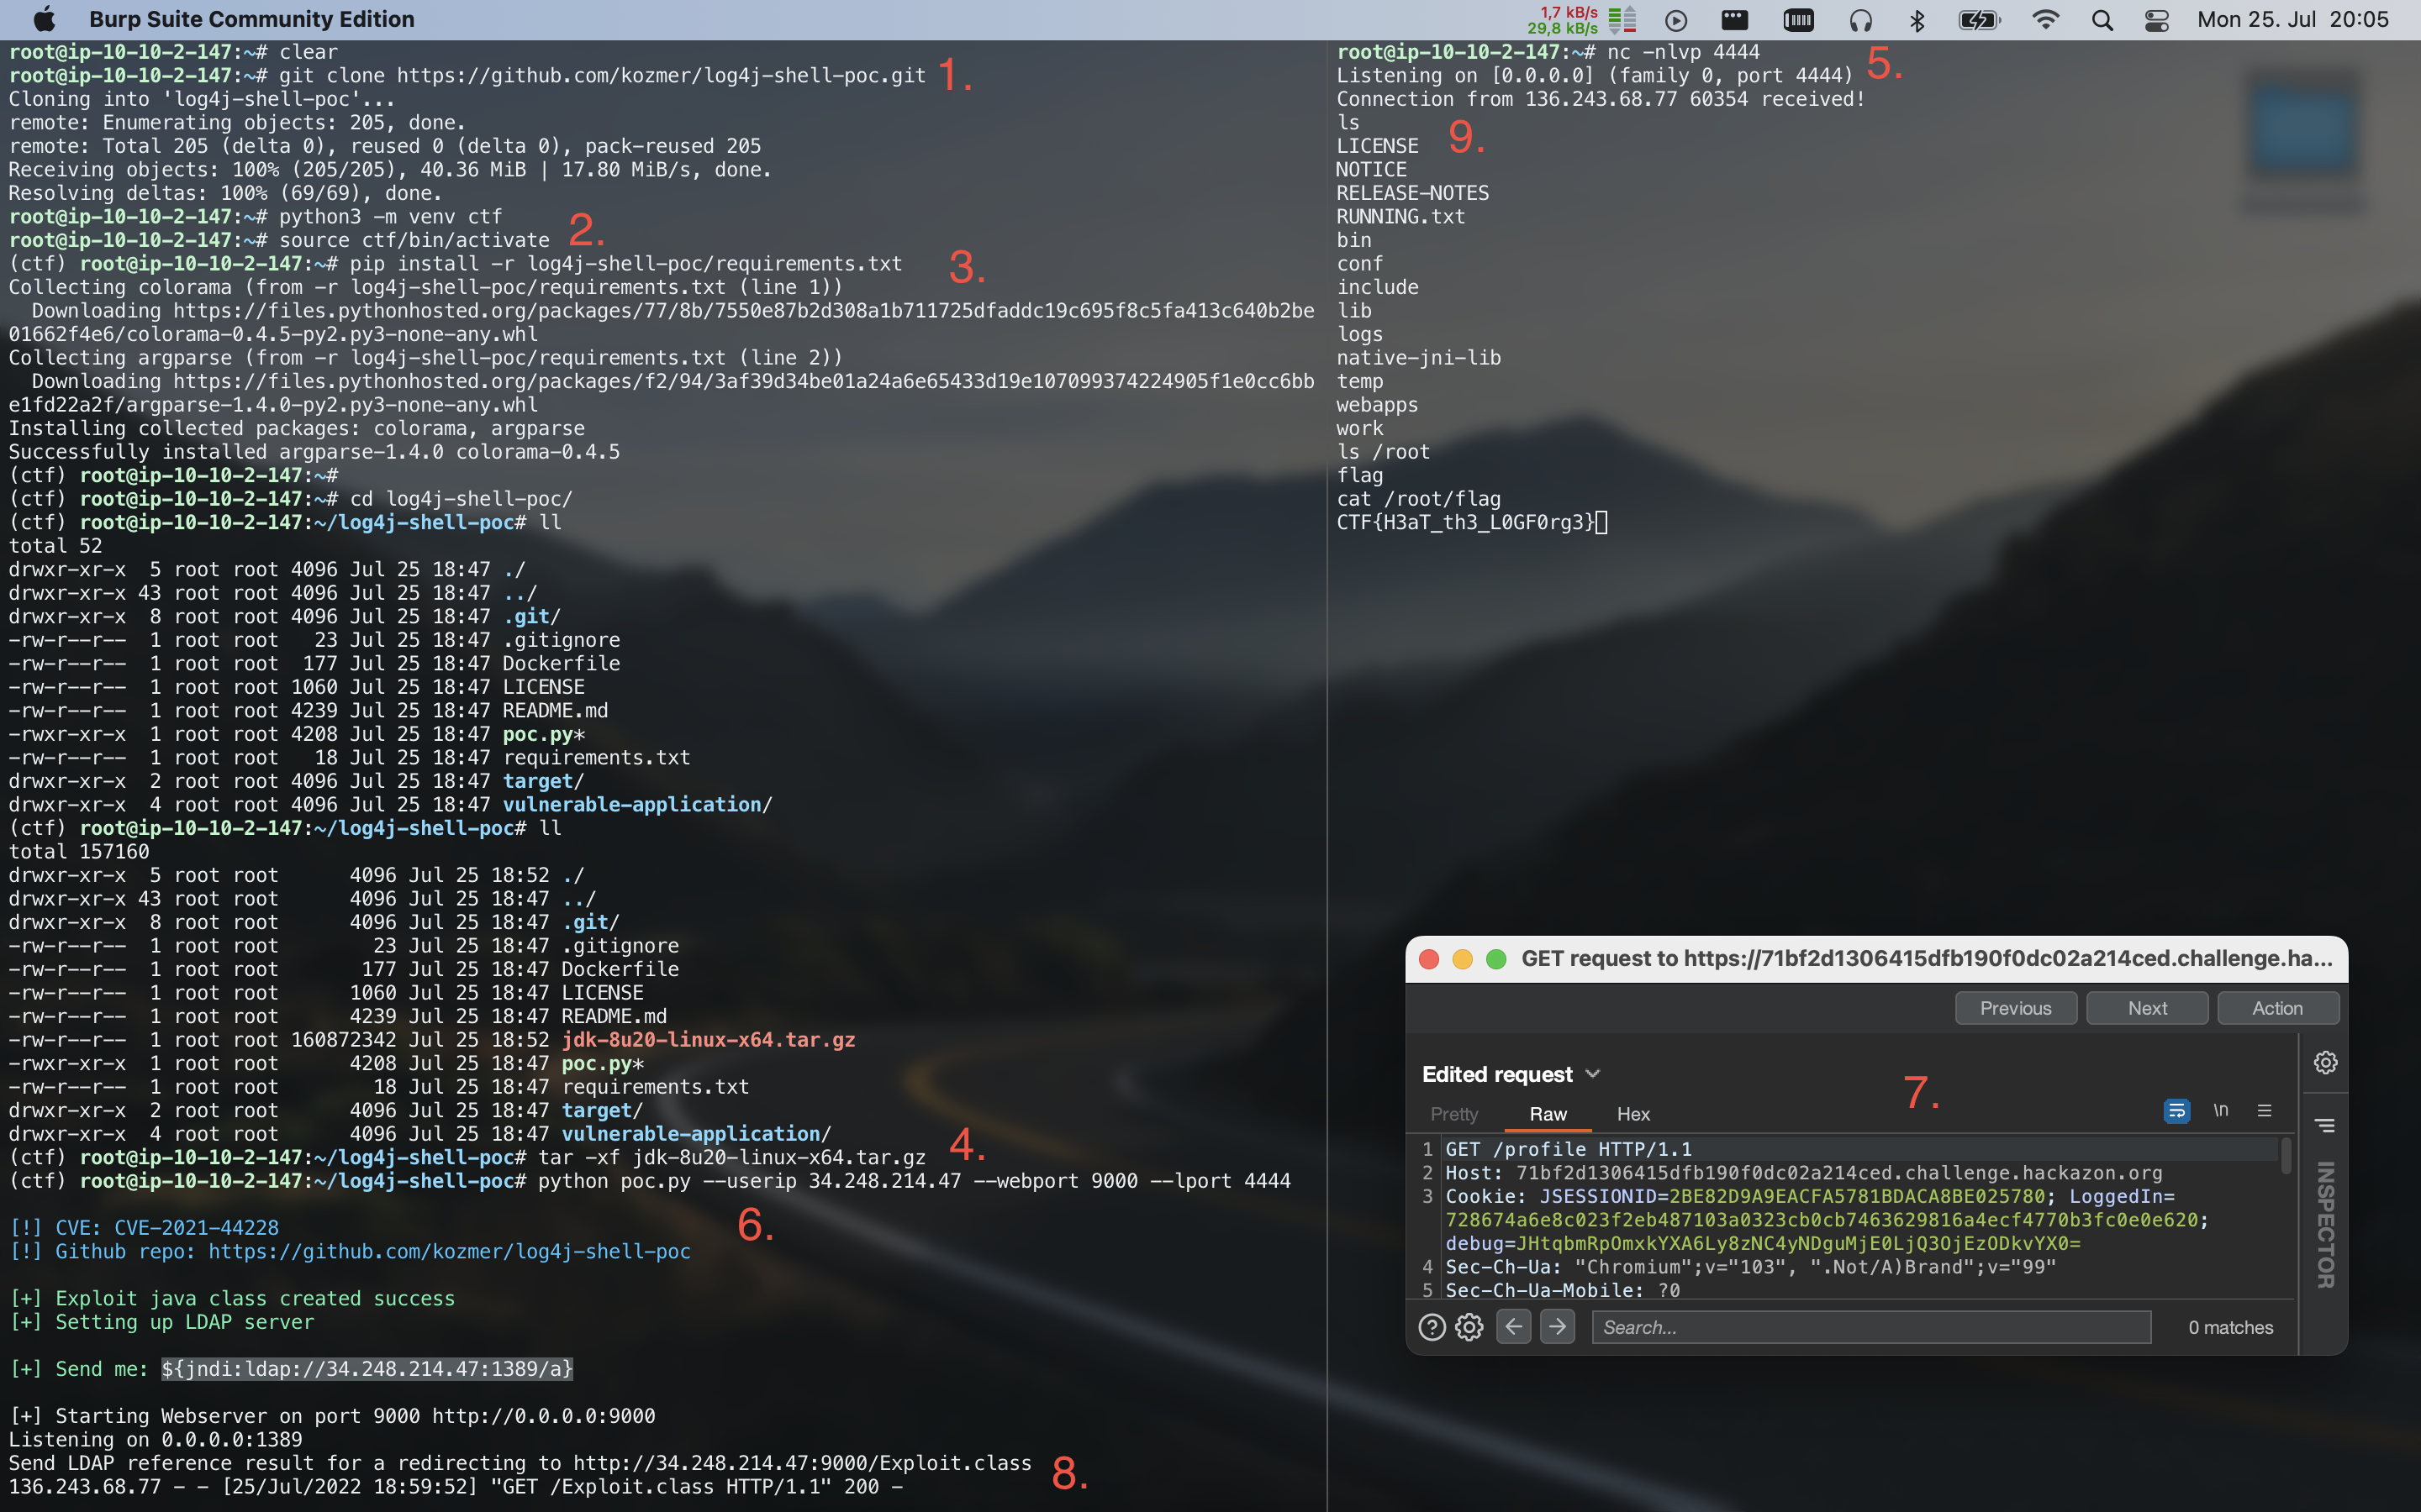Viewport: 2421px width, 1512px height.
Task: Open the editor hamburger menu
Action: pyautogui.click(x=2264, y=1111)
